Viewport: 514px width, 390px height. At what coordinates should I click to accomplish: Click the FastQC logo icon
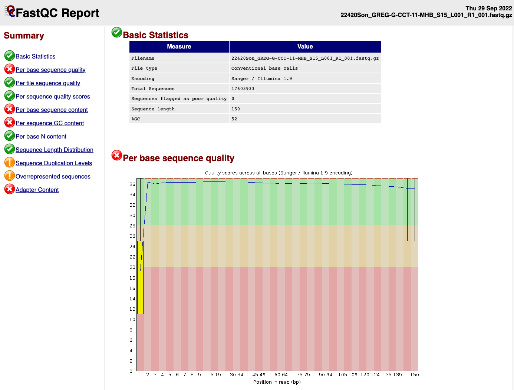tap(10, 12)
